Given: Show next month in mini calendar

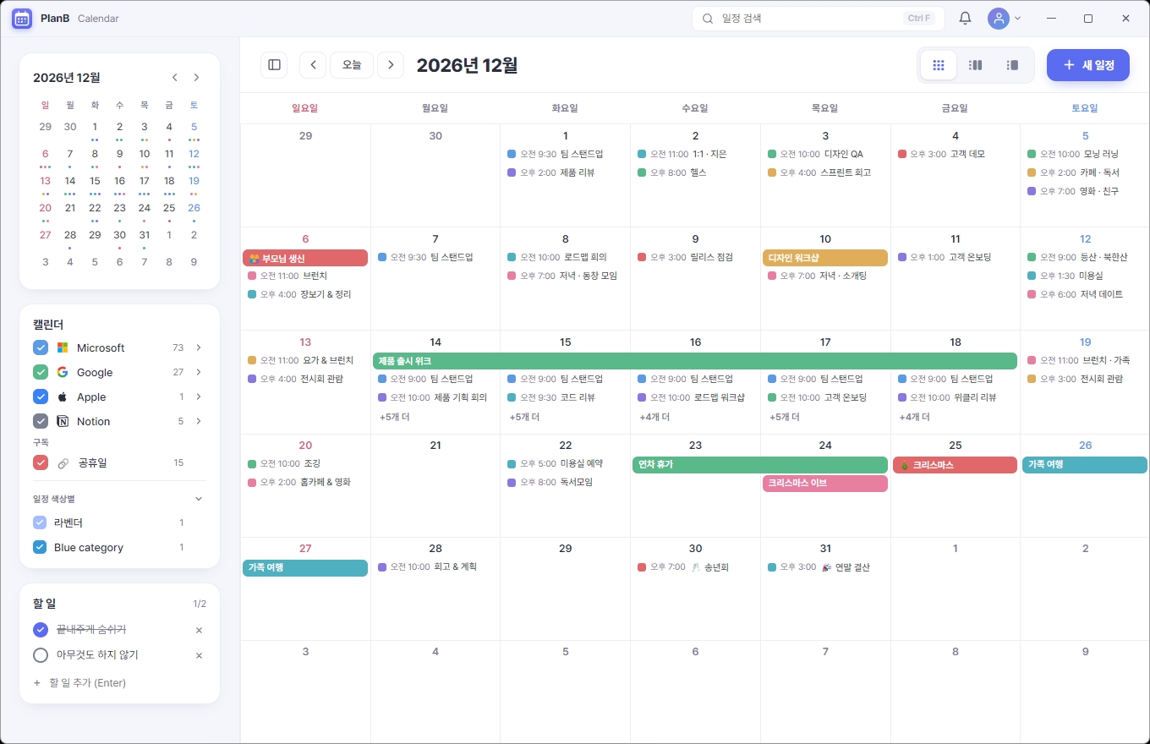Looking at the screenshot, I should [196, 78].
